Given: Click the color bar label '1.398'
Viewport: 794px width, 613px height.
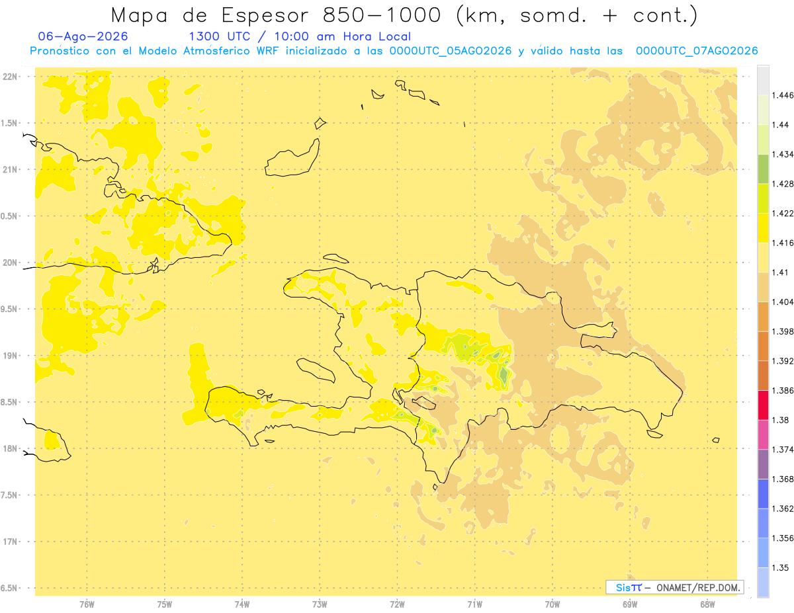Looking at the screenshot, I should (783, 331).
